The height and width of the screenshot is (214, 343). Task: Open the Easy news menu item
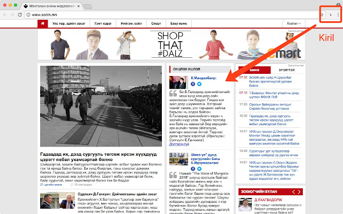click(178, 24)
